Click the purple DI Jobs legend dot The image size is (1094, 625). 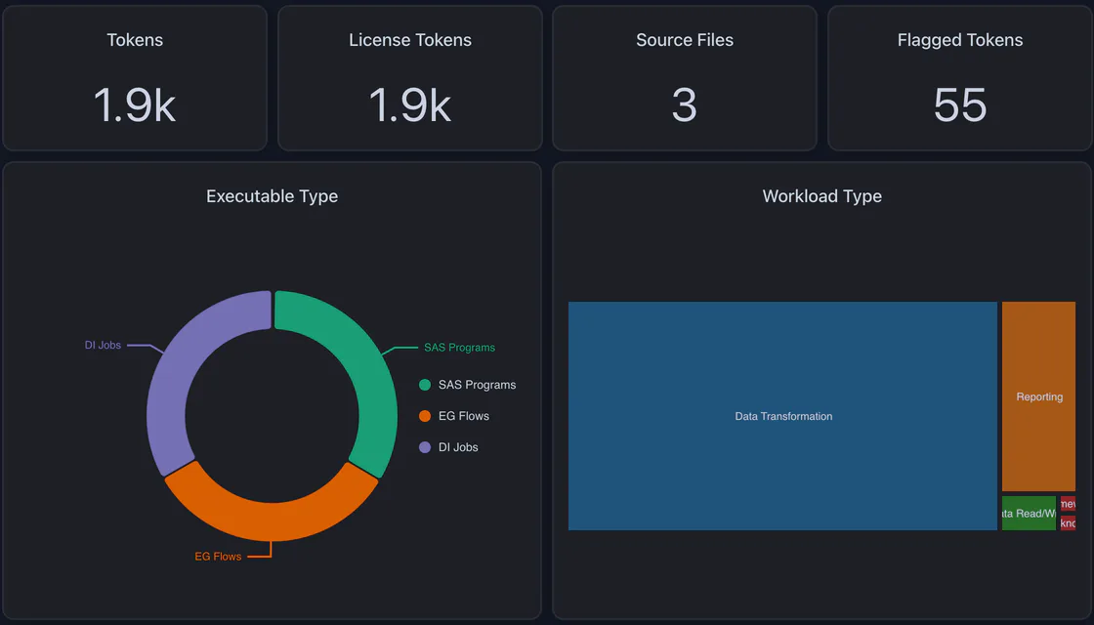(425, 448)
